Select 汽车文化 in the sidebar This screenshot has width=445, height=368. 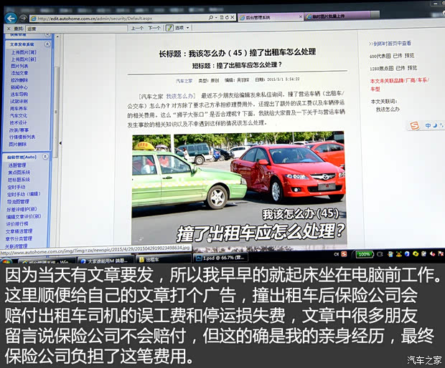(x=19, y=115)
